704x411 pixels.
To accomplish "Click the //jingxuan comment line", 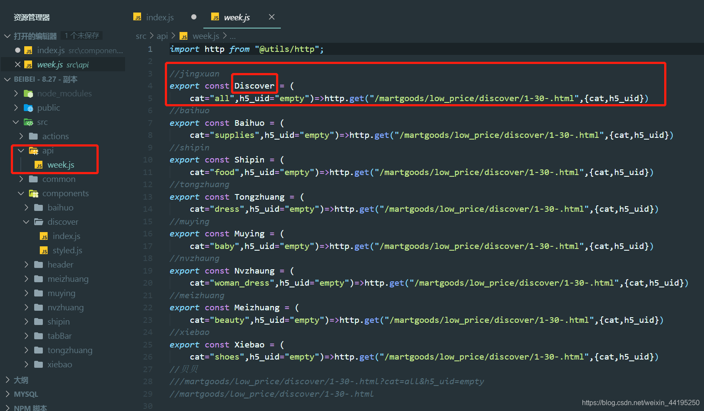I will coord(195,73).
